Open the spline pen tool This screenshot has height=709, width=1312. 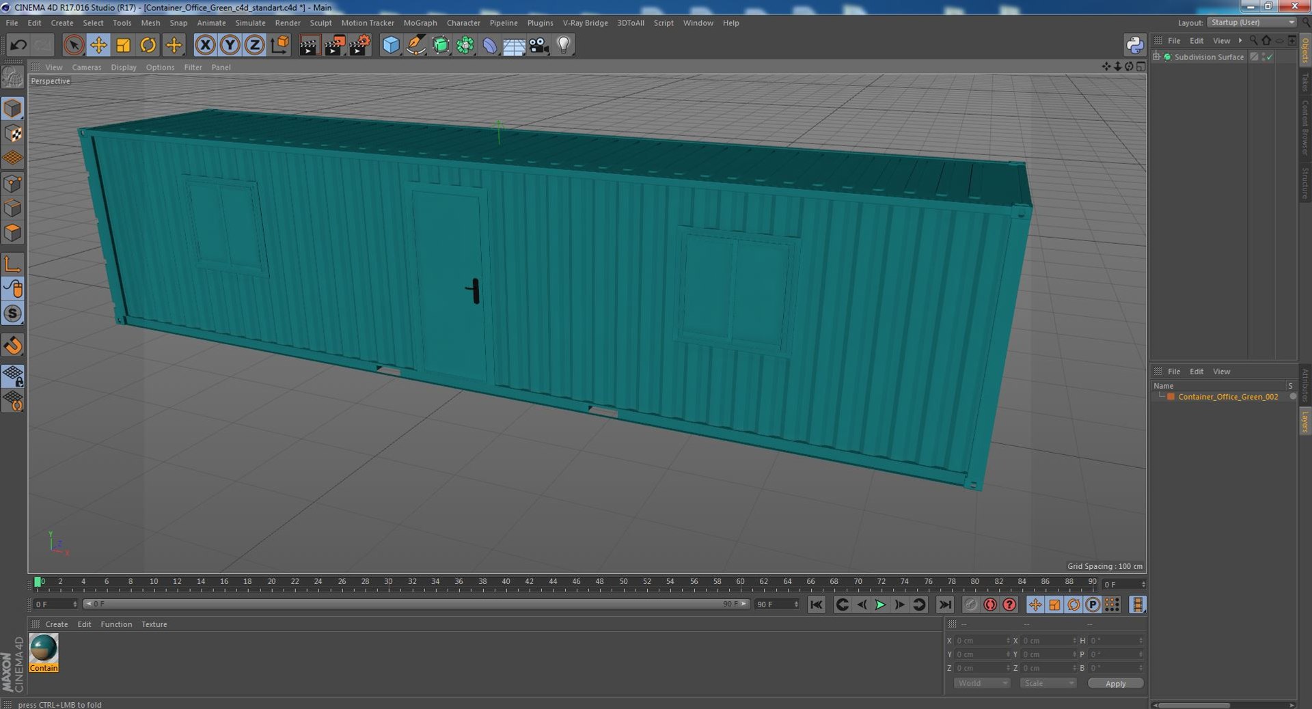pos(415,45)
